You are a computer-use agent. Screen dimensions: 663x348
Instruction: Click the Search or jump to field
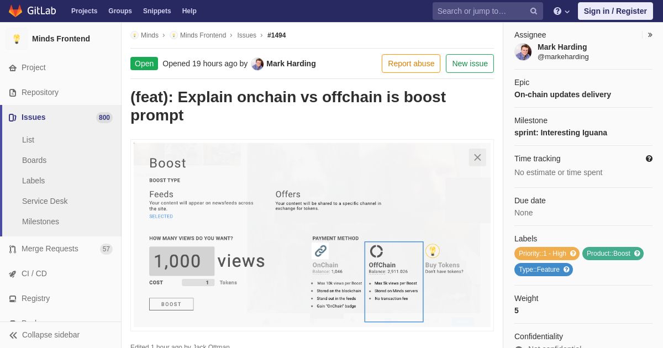[488, 11]
